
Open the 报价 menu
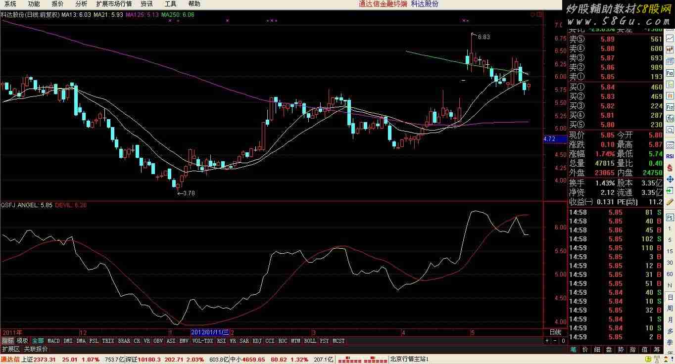(x=57, y=4)
